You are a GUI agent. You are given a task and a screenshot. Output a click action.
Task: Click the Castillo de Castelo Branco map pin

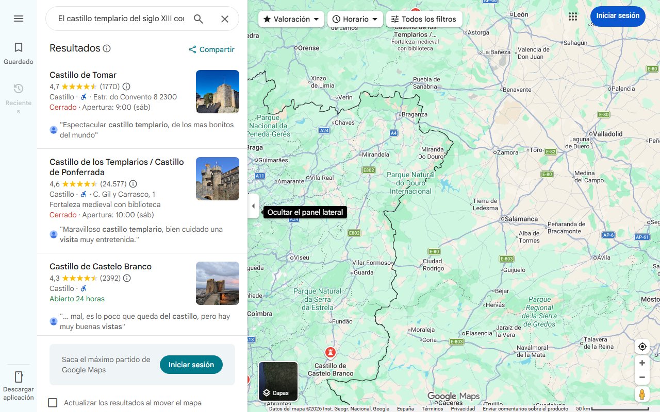click(331, 353)
